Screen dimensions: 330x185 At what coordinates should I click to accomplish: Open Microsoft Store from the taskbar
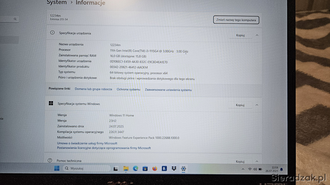tap(145, 169)
